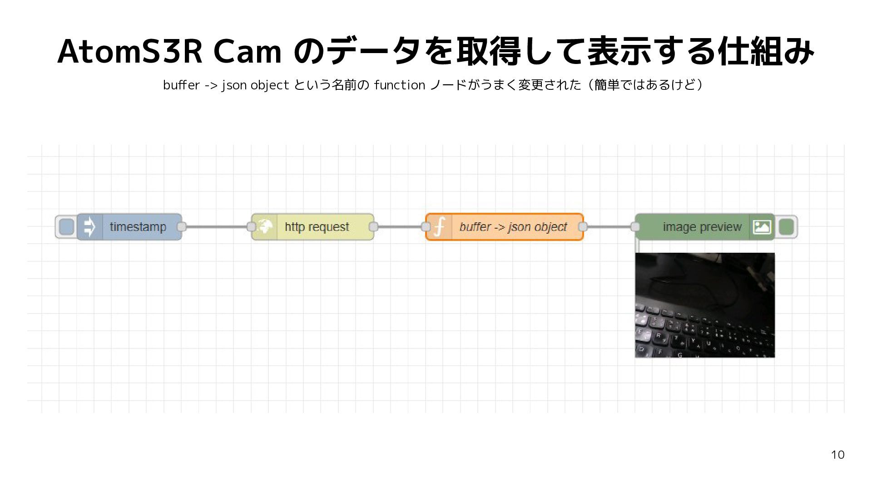Click the globe icon on http request node
This screenshot has height=490, width=872.
pyautogui.click(x=265, y=226)
